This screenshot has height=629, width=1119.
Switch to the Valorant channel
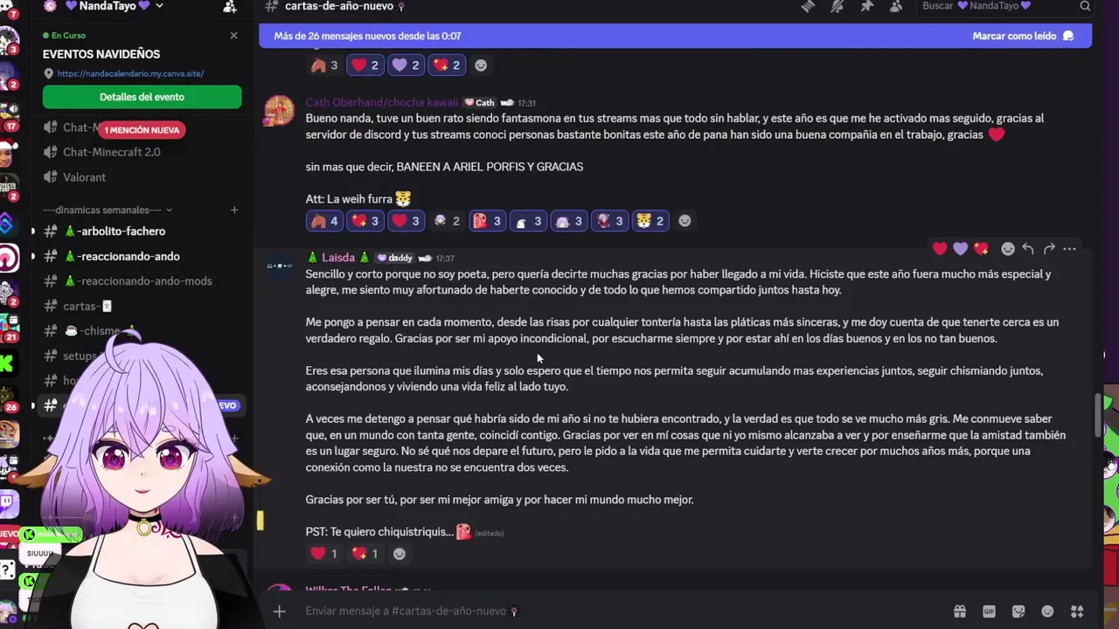(x=84, y=177)
